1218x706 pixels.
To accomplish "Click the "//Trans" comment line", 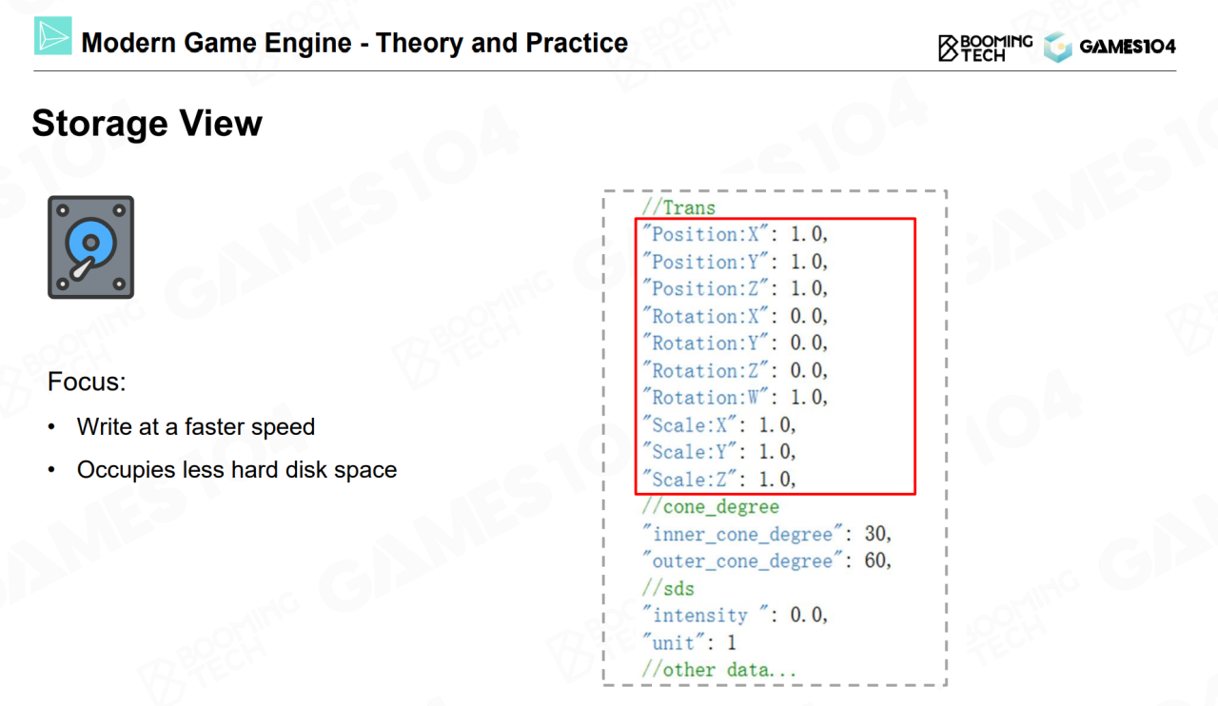I will pos(678,207).
